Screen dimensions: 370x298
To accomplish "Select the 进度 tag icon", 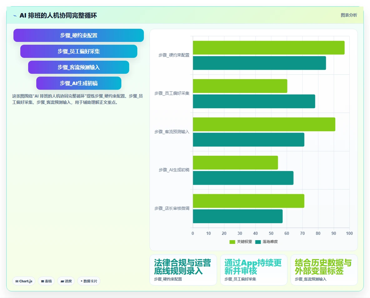I will [x=62, y=281].
